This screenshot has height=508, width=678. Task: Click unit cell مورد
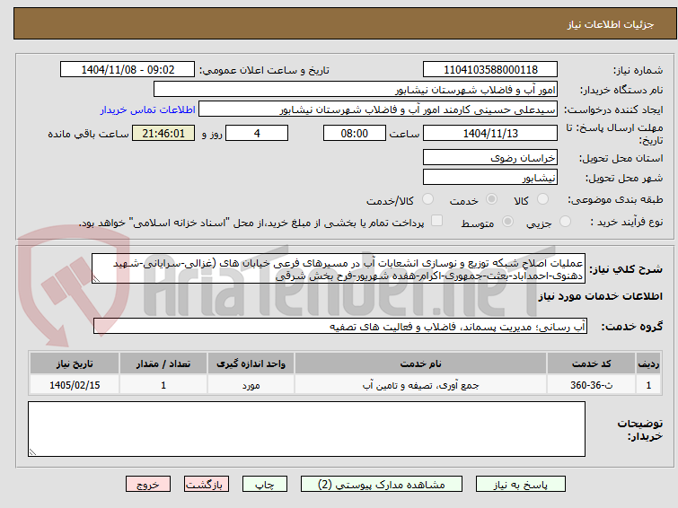point(251,385)
